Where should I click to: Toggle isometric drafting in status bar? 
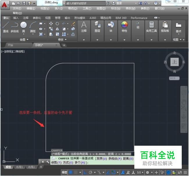pyautogui.click(x=99, y=173)
